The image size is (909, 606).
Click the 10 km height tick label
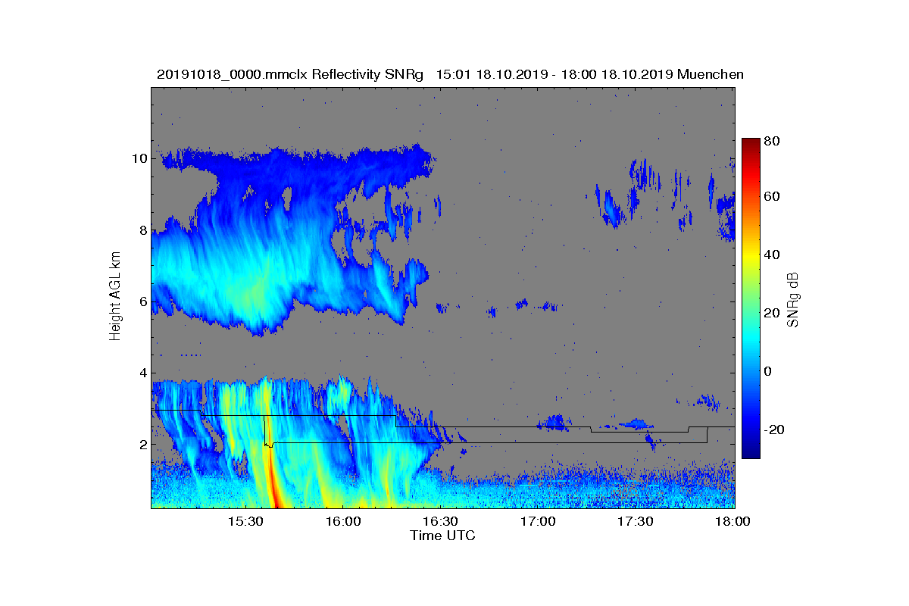tap(139, 158)
